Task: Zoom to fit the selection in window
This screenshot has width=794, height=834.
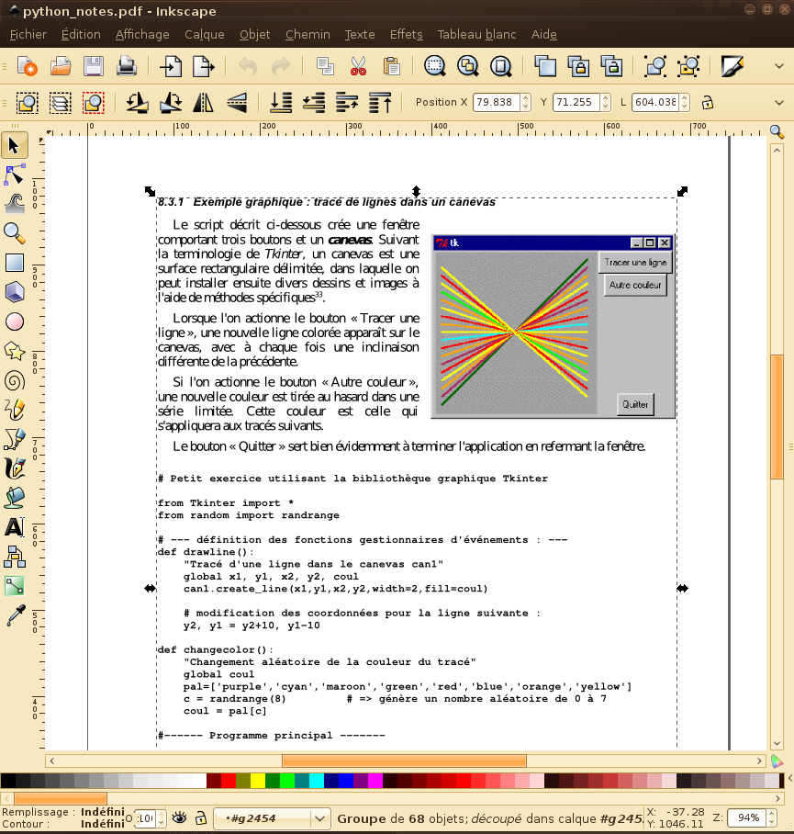Action: coord(435,66)
